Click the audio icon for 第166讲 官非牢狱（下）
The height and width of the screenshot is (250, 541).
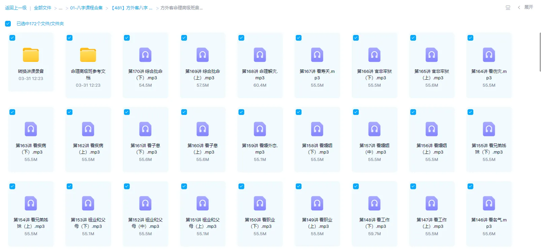374,55
